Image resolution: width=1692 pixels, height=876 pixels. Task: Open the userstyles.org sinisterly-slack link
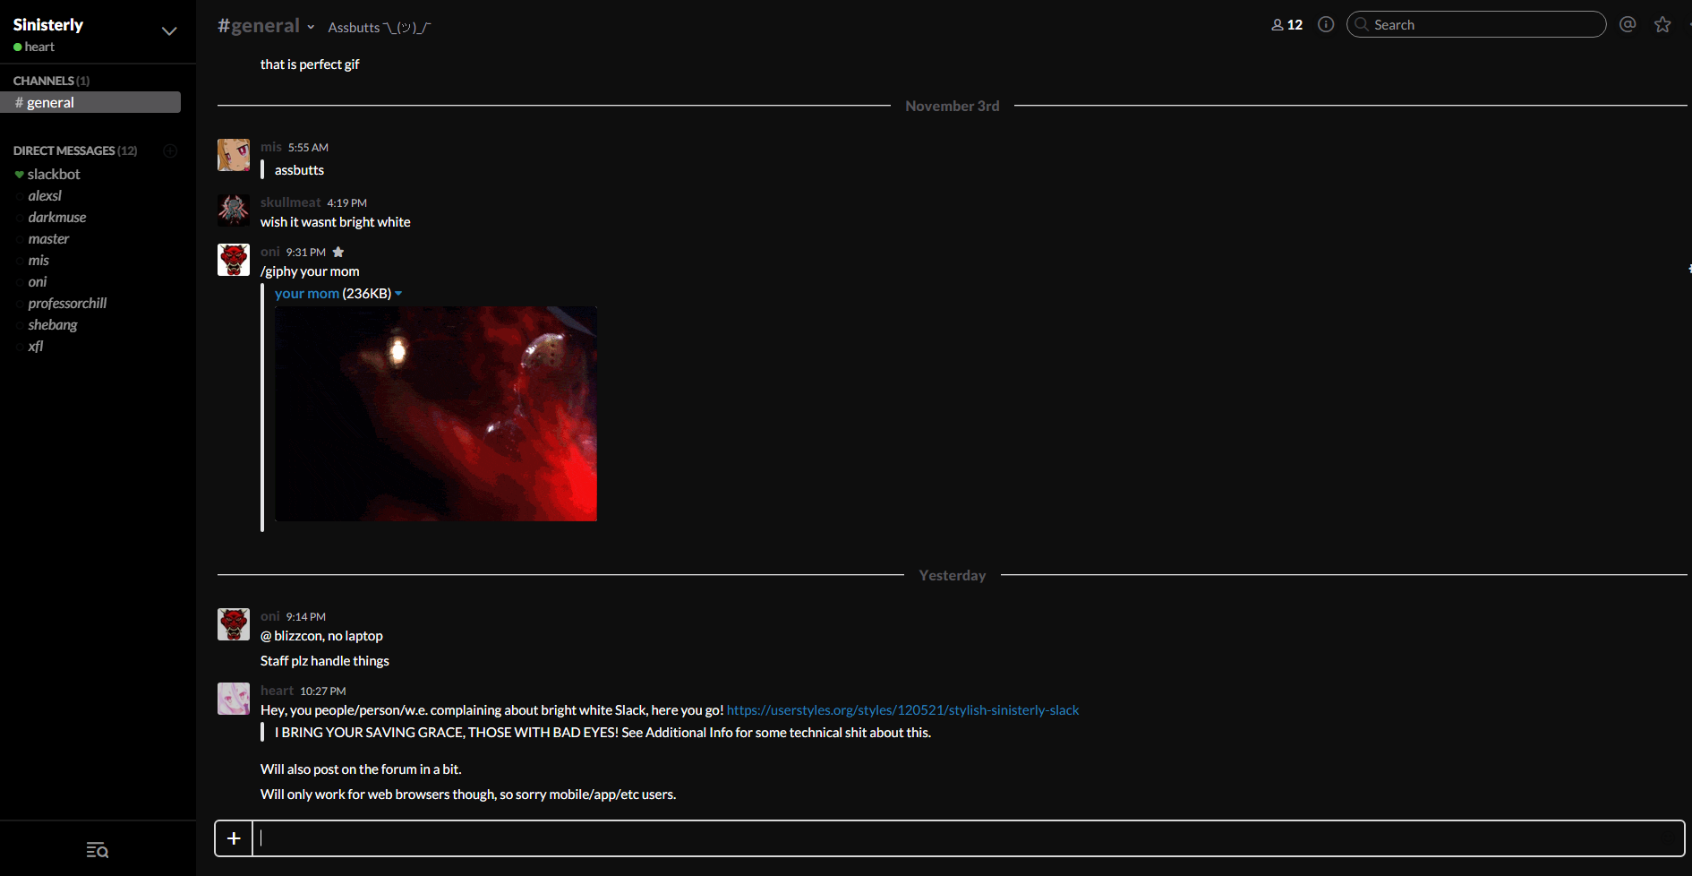click(902, 710)
